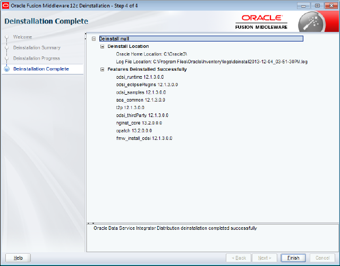
Task: Select Oracle Home Location C:\Oracle3\ row
Action: (x=151, y=54)
